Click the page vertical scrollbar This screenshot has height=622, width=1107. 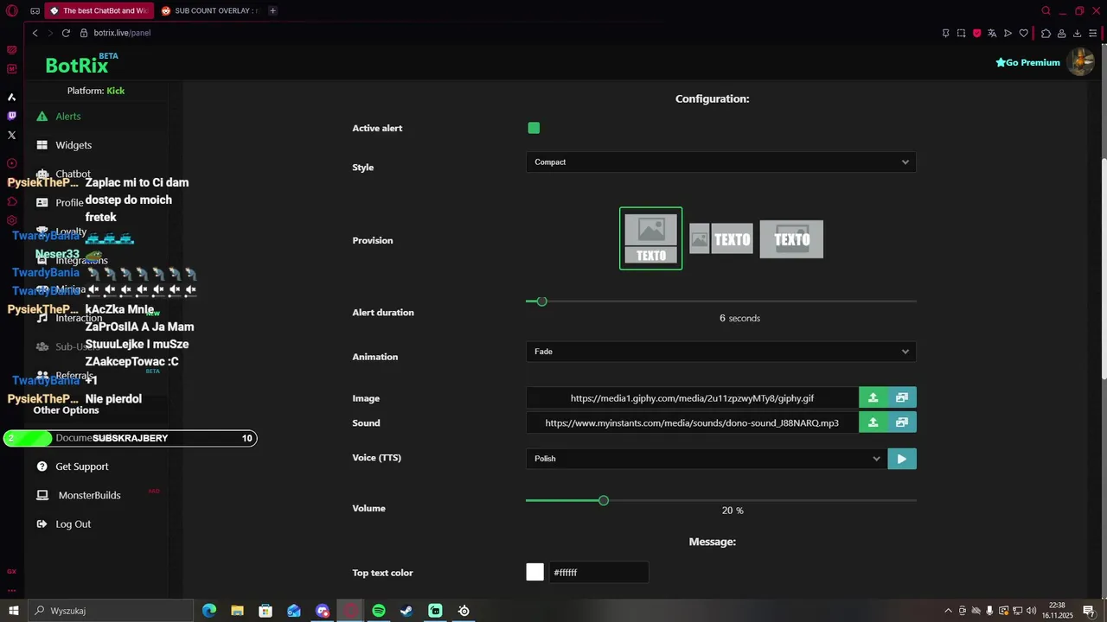click(1103, 269)
